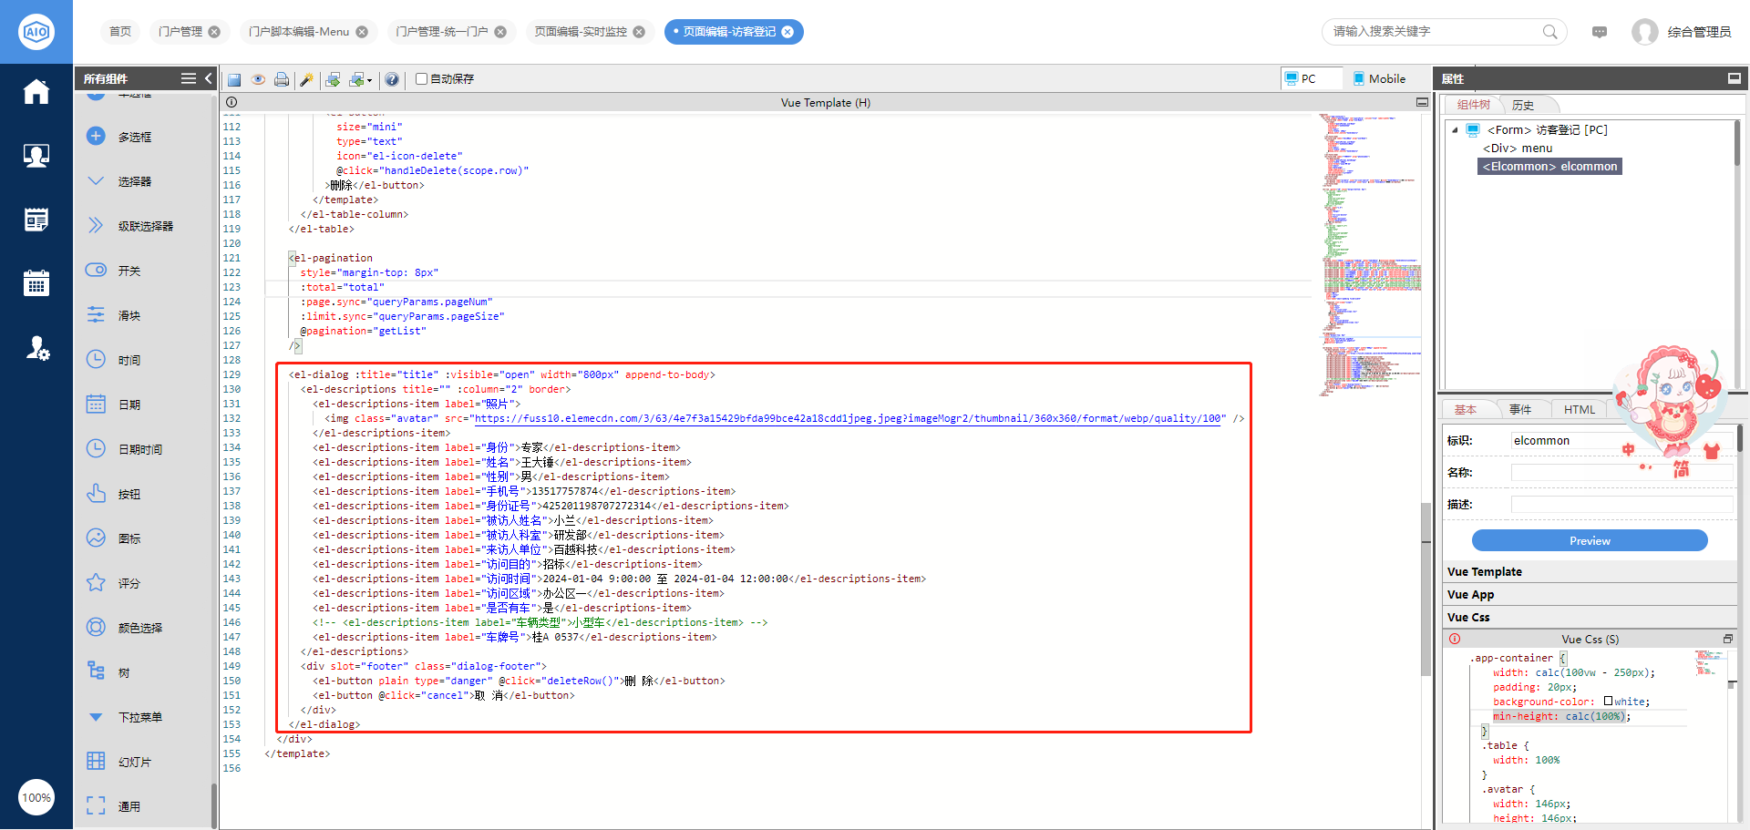Switch to Mobile view mode
The image size is (1750, 830).
coord(1380,79)
